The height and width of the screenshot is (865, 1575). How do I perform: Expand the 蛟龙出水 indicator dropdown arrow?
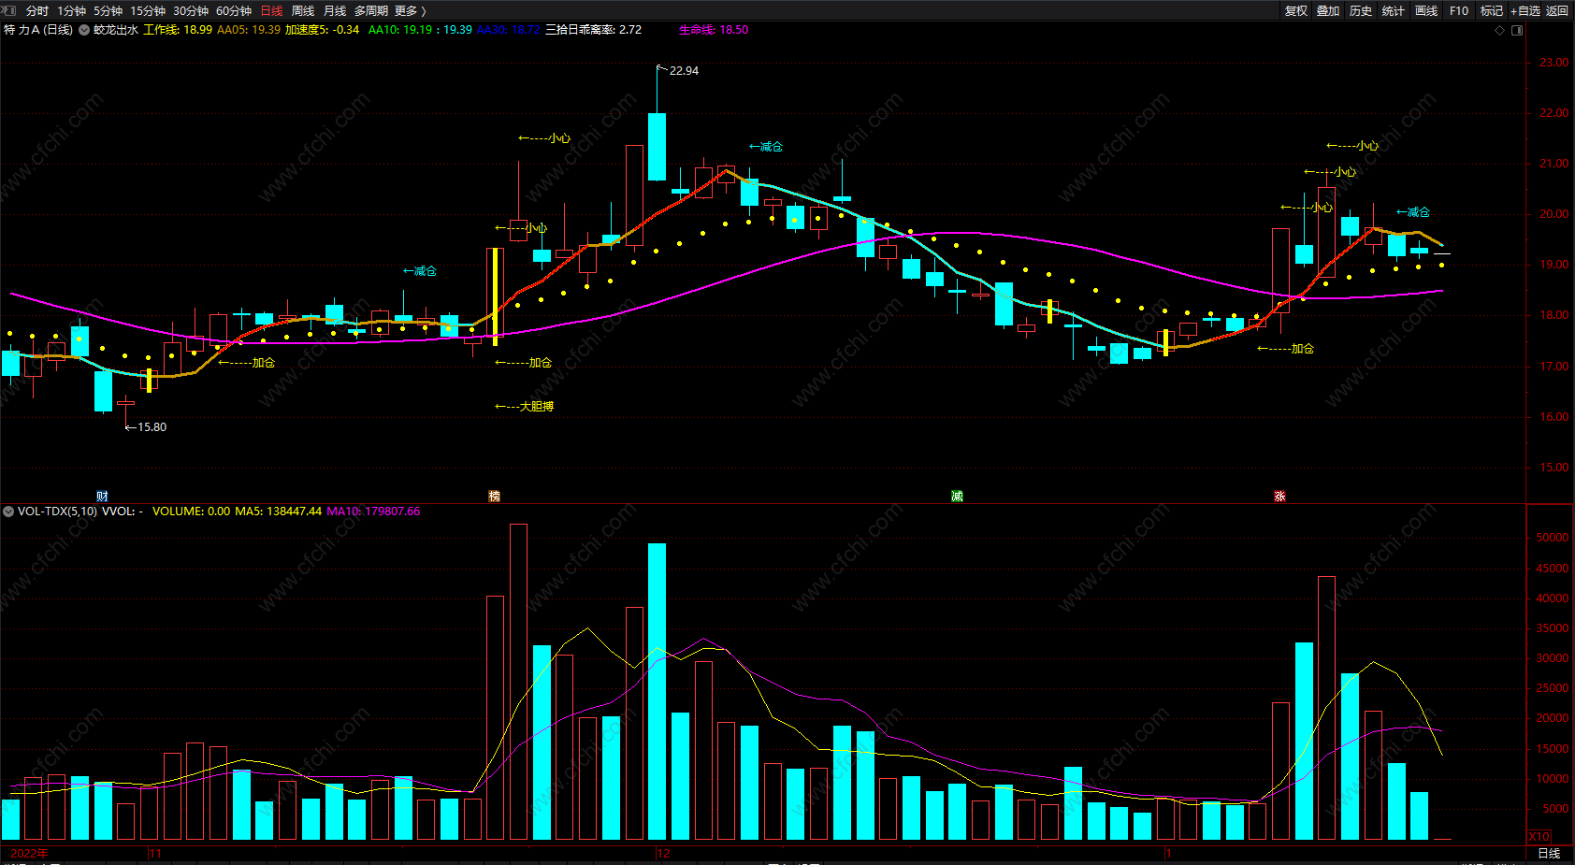pos(84,30)
